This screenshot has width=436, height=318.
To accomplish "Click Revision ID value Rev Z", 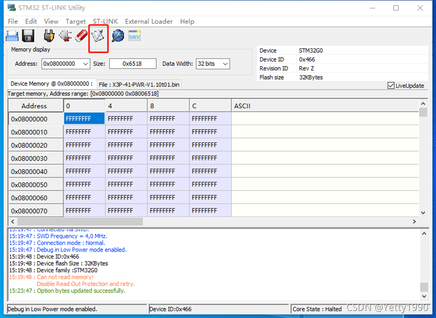I will click(x=306, y=69).
